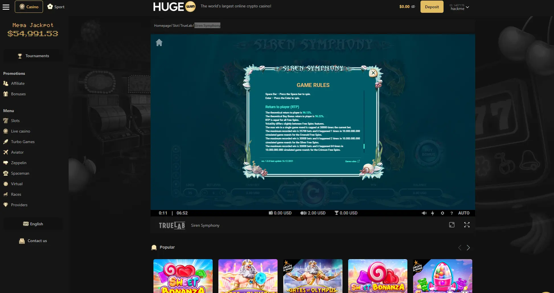Open the hamburger menu icon
Screen dimensions: 554x293
point(6,7)
